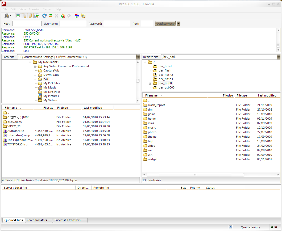The image size is (282, 231).
Task: Switch to Failed transfers tab
Action: [37, 220]
